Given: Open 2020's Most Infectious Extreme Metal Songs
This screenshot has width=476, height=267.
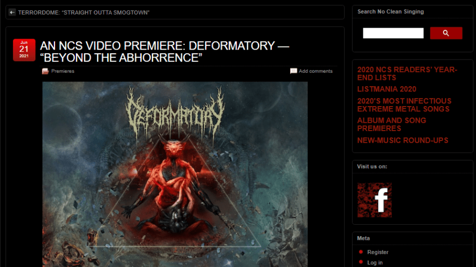Looking at the screenshot, I should (404, 105).
